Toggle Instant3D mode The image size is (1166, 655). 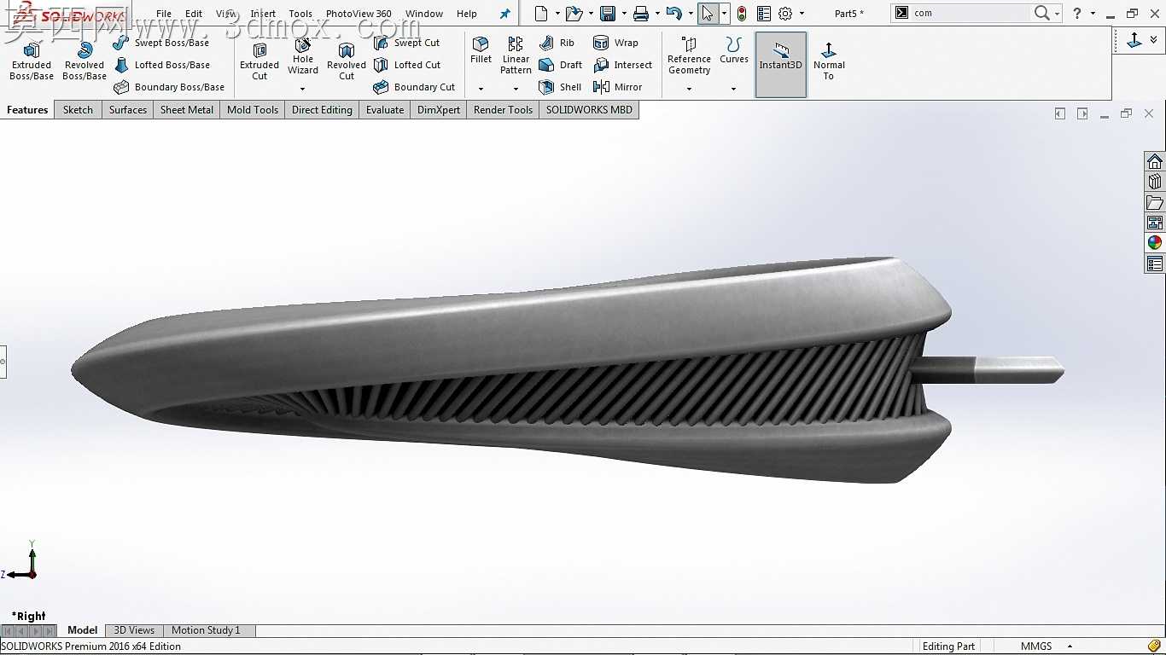click(781, 64)
